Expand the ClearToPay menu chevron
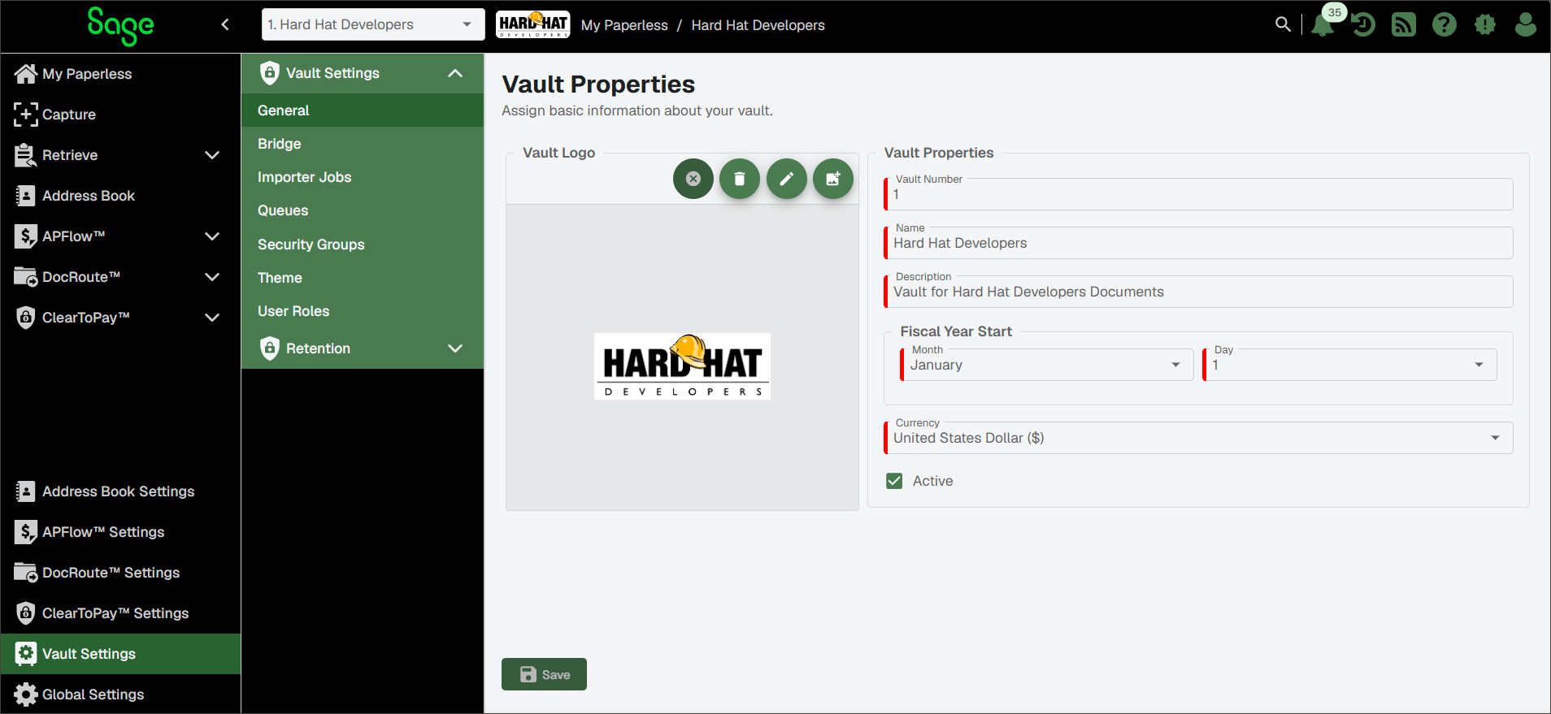 [212, 318]
